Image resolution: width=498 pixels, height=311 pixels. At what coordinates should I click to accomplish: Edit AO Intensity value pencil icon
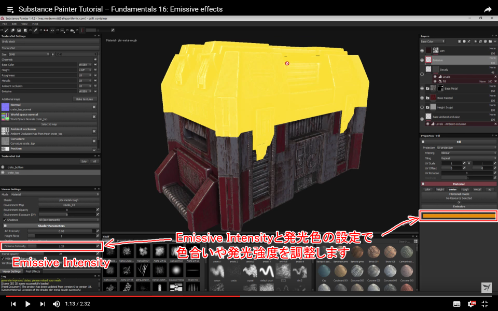[x=98, y=231]
